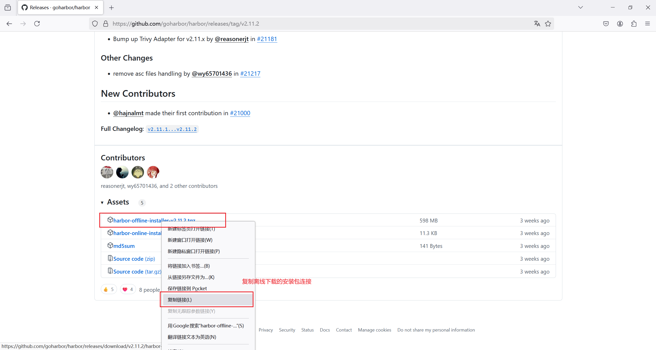This screenshot has height=350, width=656.
Task: Open the first contributor avatar
Action: pos(107,172)
